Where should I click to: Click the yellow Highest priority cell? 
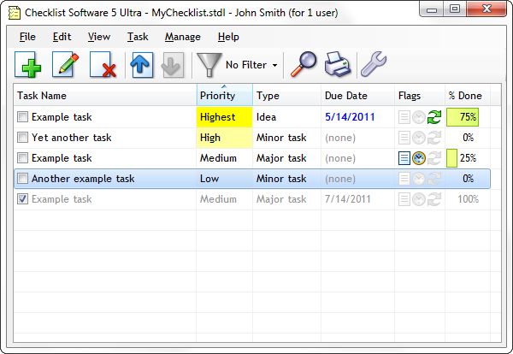[224, 117]
